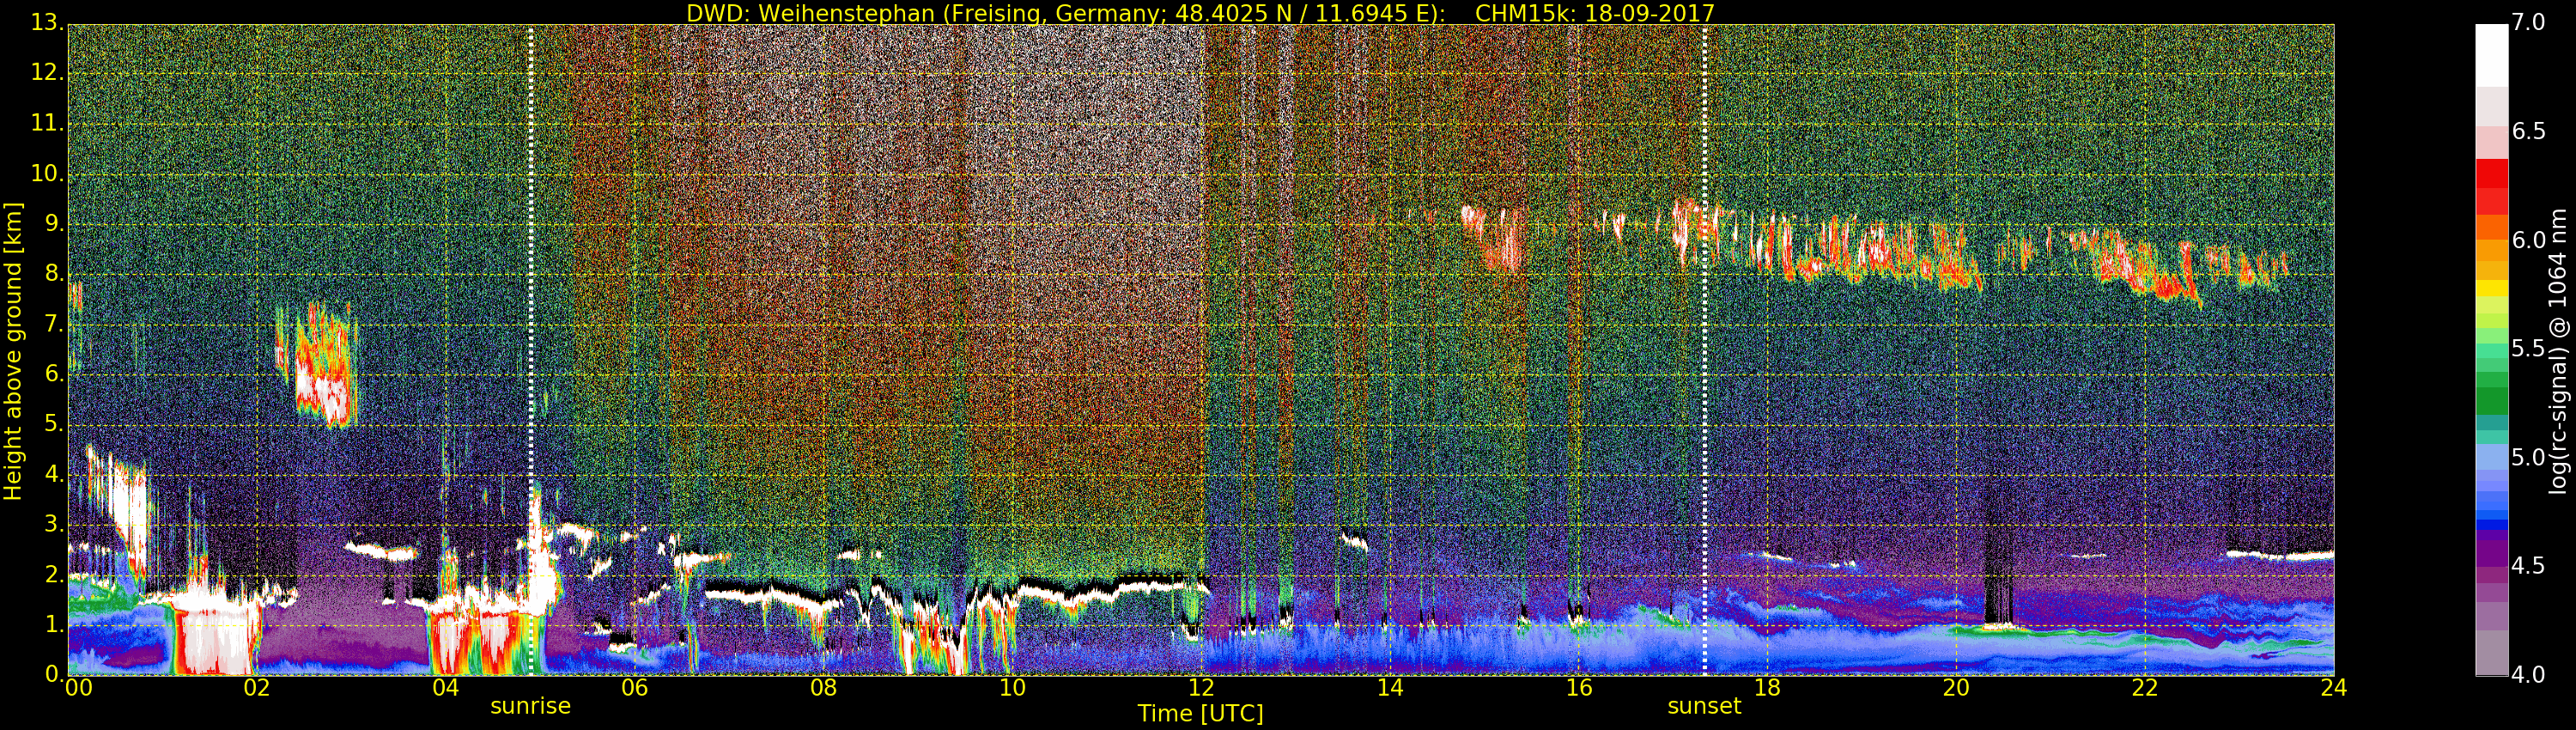Viewport: 2576px width, 730px height.
Task: Click the chart title with Weihenstephan station name
Action: (1200, 13)
